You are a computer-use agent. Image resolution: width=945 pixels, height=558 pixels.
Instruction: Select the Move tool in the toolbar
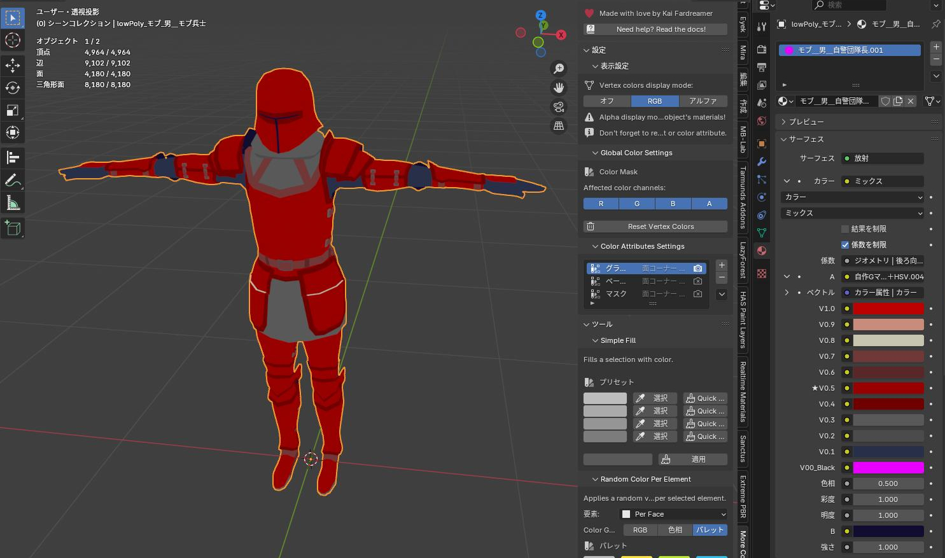(13, 65)
